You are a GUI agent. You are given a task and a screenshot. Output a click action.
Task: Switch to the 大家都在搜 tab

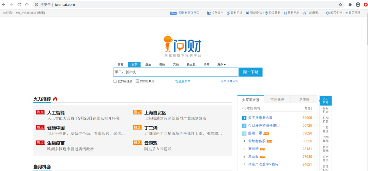coord(251,100)
